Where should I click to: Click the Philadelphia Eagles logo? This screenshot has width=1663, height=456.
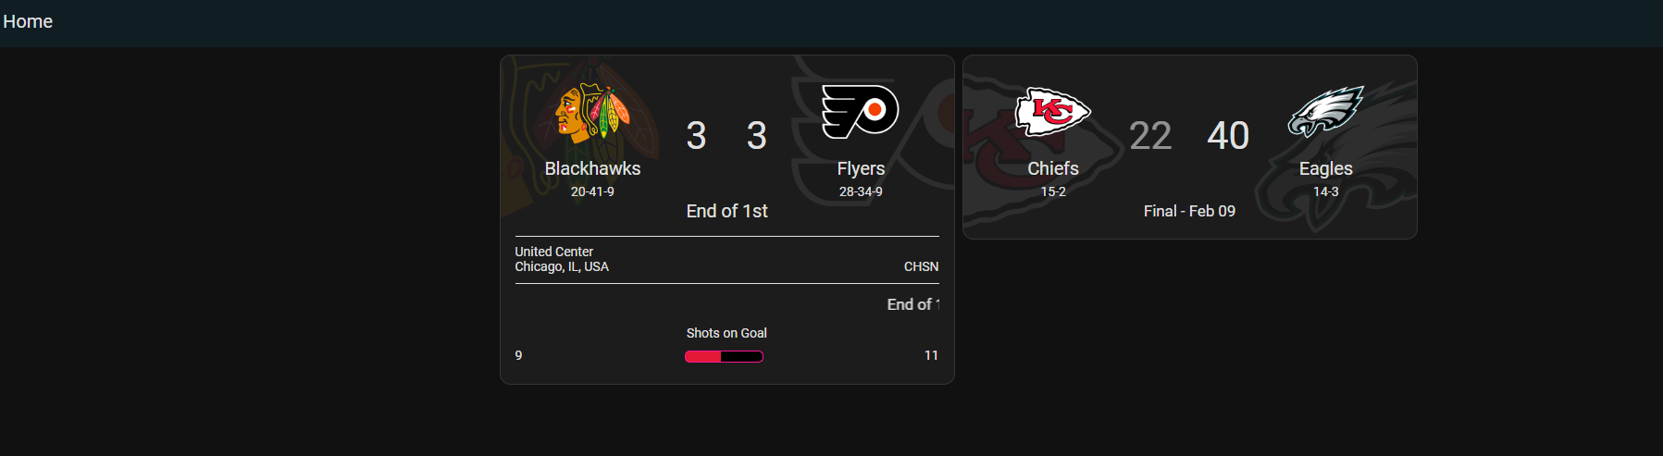(1325, 112)
